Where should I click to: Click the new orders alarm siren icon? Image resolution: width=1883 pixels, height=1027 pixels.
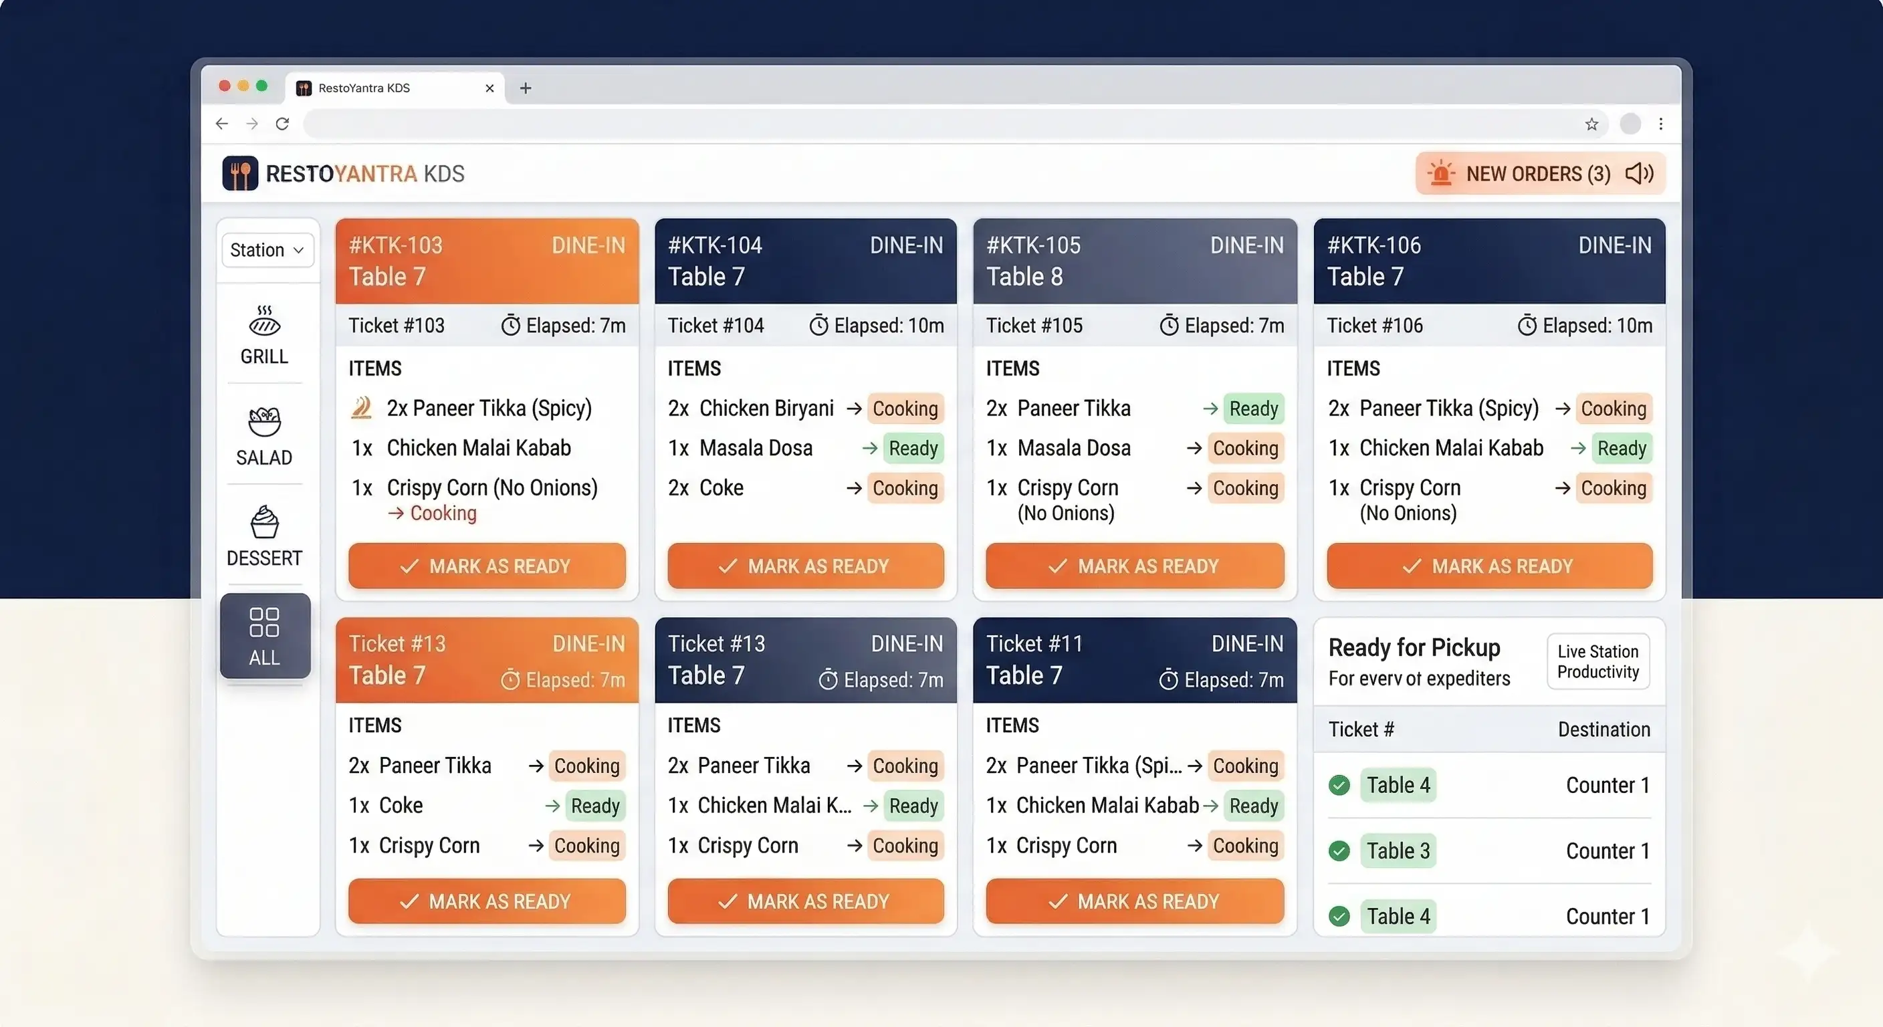(x=1441, y=174)
